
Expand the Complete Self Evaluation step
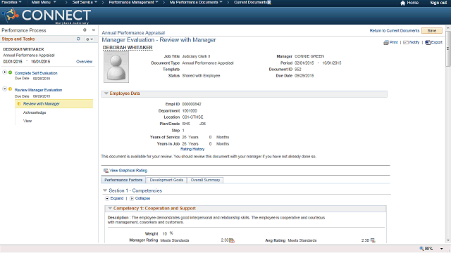[x=5, y=72]
